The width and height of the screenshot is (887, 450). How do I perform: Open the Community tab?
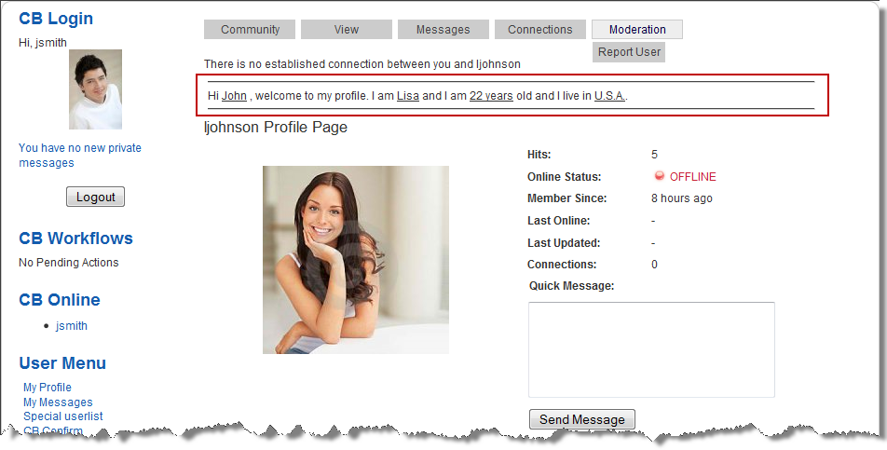[x=250, y=30]
